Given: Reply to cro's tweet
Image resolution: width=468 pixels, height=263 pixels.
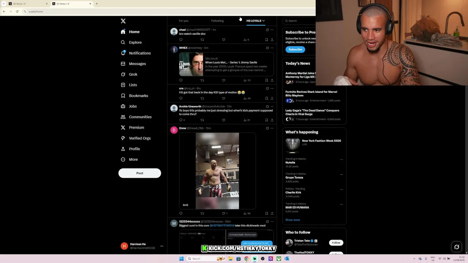Looking at the screenshot, I should [181, 98].
